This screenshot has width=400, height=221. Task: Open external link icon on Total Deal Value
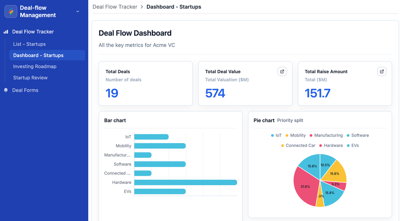(282, 71)
